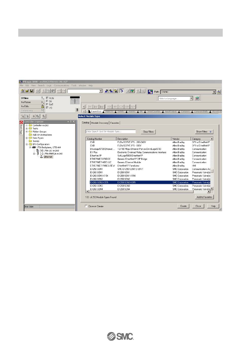Expand the Data Types tree node
241x346 pixels.
pyautogui.click(x=27, y=138)
